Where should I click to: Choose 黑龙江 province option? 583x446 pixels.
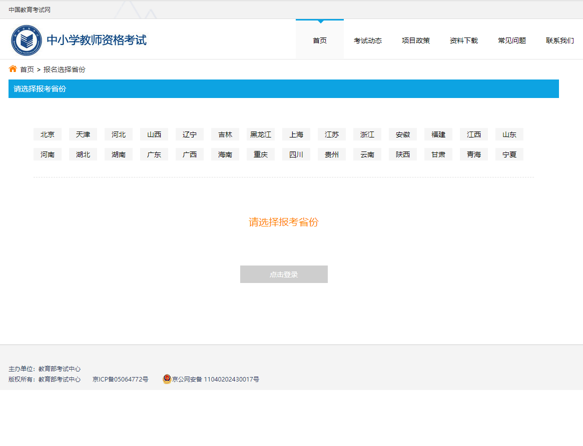point(261,134)
